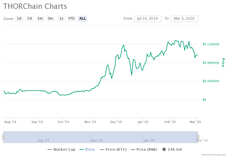Click the coinmarketcap.com credit link
The image size is (229, 157).
(214, 155)
